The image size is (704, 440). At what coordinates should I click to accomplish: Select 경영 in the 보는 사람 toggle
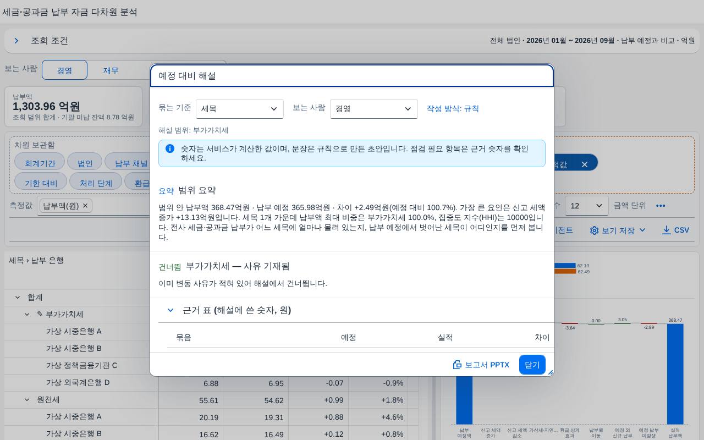tap(64, 70)
